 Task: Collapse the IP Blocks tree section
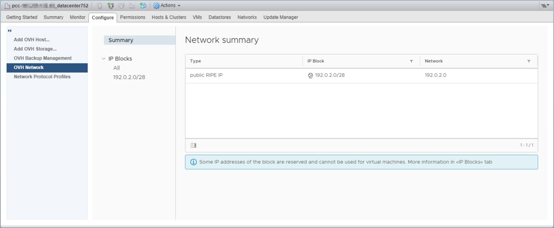[103, 59]
